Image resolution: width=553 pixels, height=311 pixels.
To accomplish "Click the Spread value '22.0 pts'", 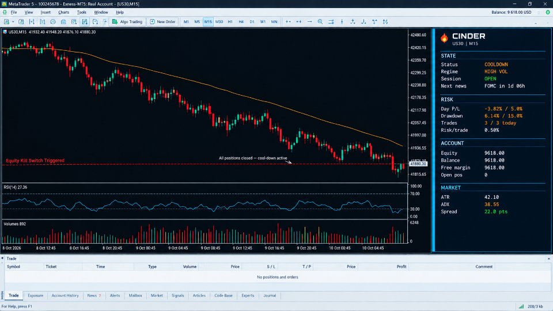I will coord(496,212).
